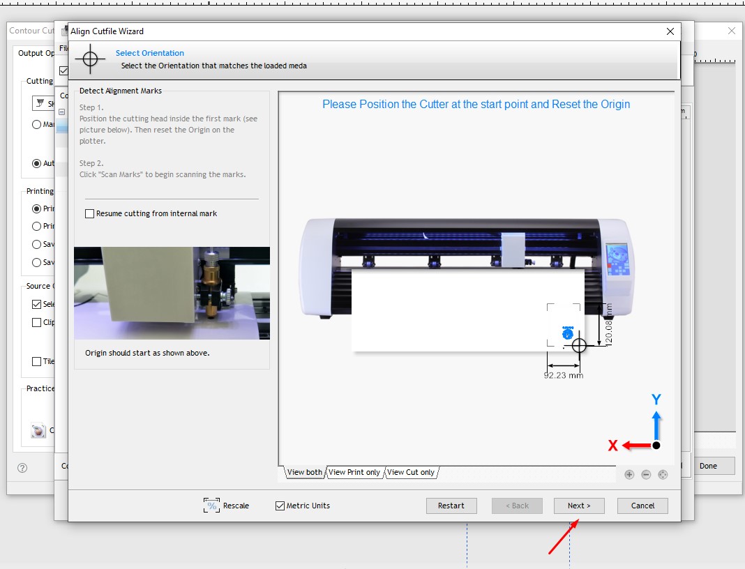Close the Align Cutfile Wizard dialog
Viewport: 745px width, 569px height.
[670, 31]
